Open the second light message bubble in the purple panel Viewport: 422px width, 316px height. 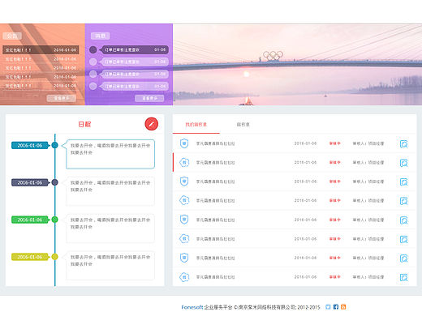[x=134, y=62]
